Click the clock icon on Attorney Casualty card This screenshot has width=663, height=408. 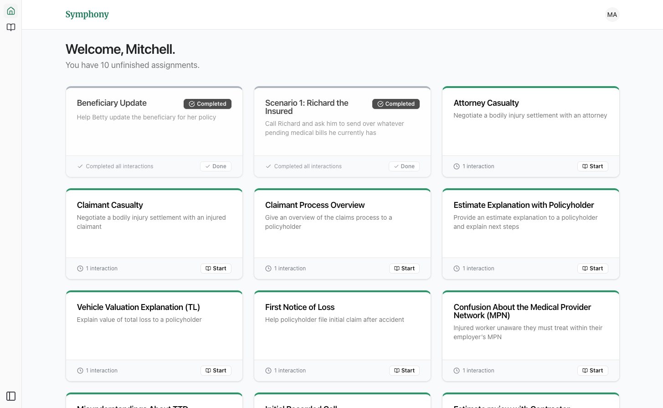(x=456, y=166)
